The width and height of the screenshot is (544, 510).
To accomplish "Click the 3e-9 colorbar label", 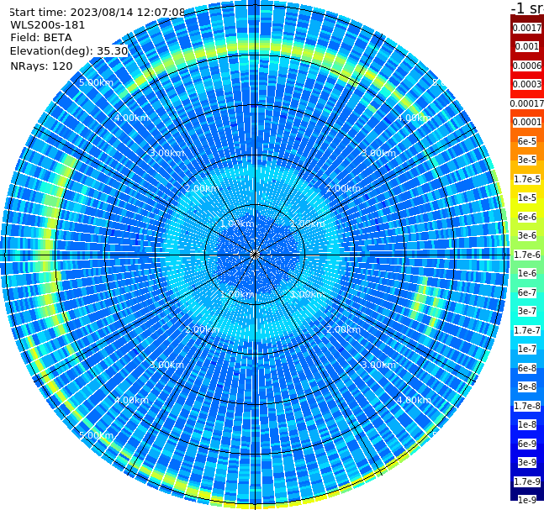I will (527, 462).
